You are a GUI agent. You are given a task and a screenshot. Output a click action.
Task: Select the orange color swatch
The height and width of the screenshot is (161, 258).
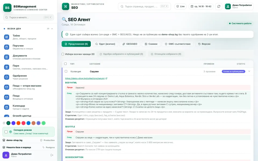[x=19, y=123]
